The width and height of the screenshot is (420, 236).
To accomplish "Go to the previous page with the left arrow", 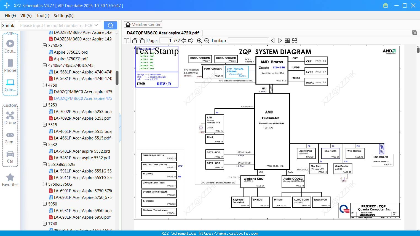I will click(x=184, y=41).
